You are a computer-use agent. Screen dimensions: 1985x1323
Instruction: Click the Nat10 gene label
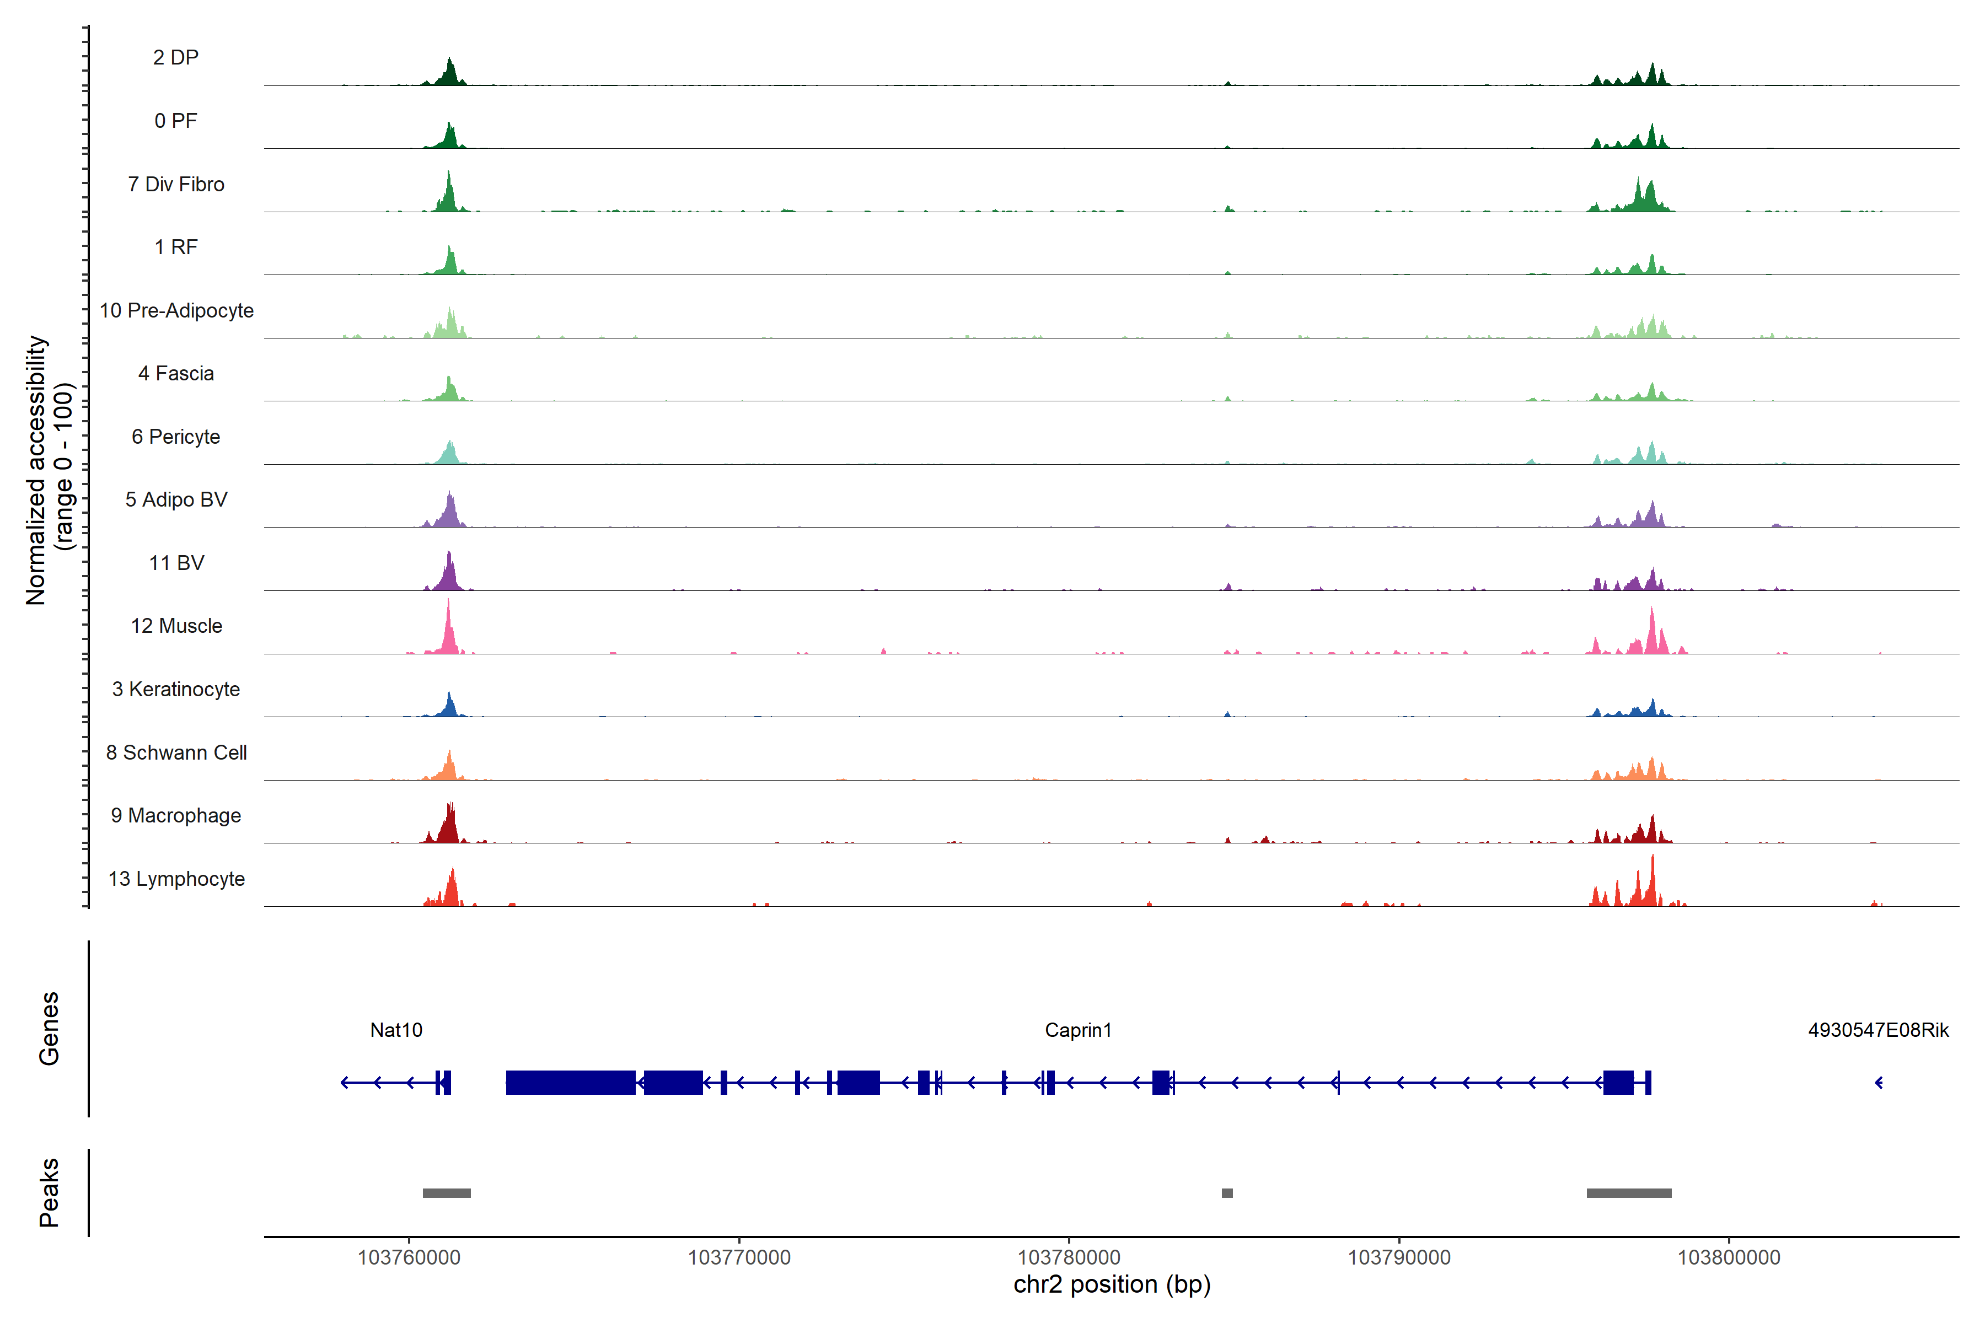tap(396, 1030)
